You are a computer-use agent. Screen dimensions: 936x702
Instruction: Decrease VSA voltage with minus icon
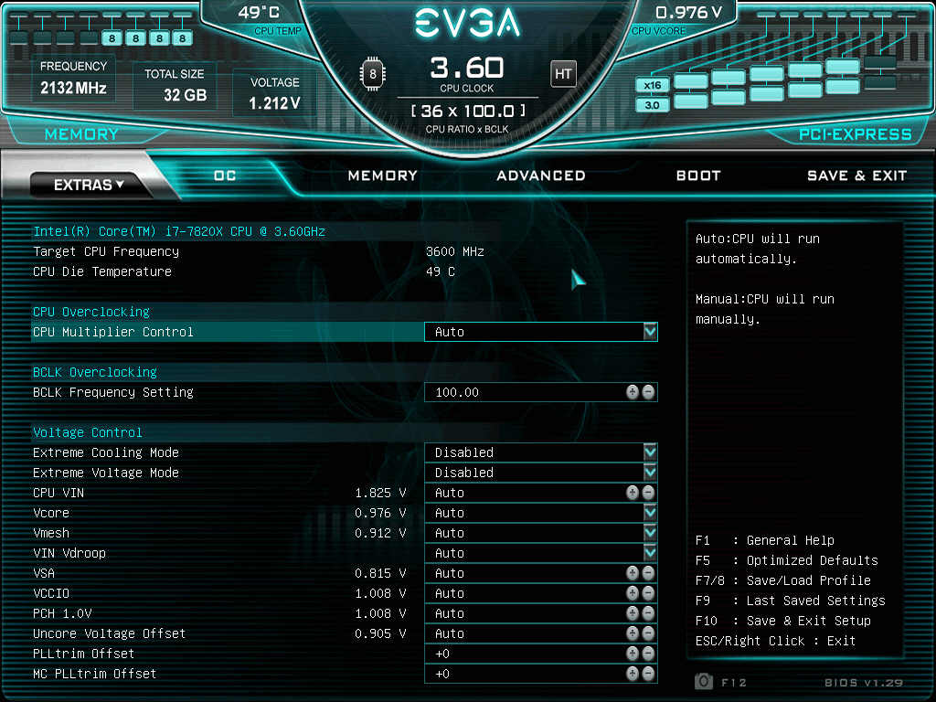tap(648, 573)
